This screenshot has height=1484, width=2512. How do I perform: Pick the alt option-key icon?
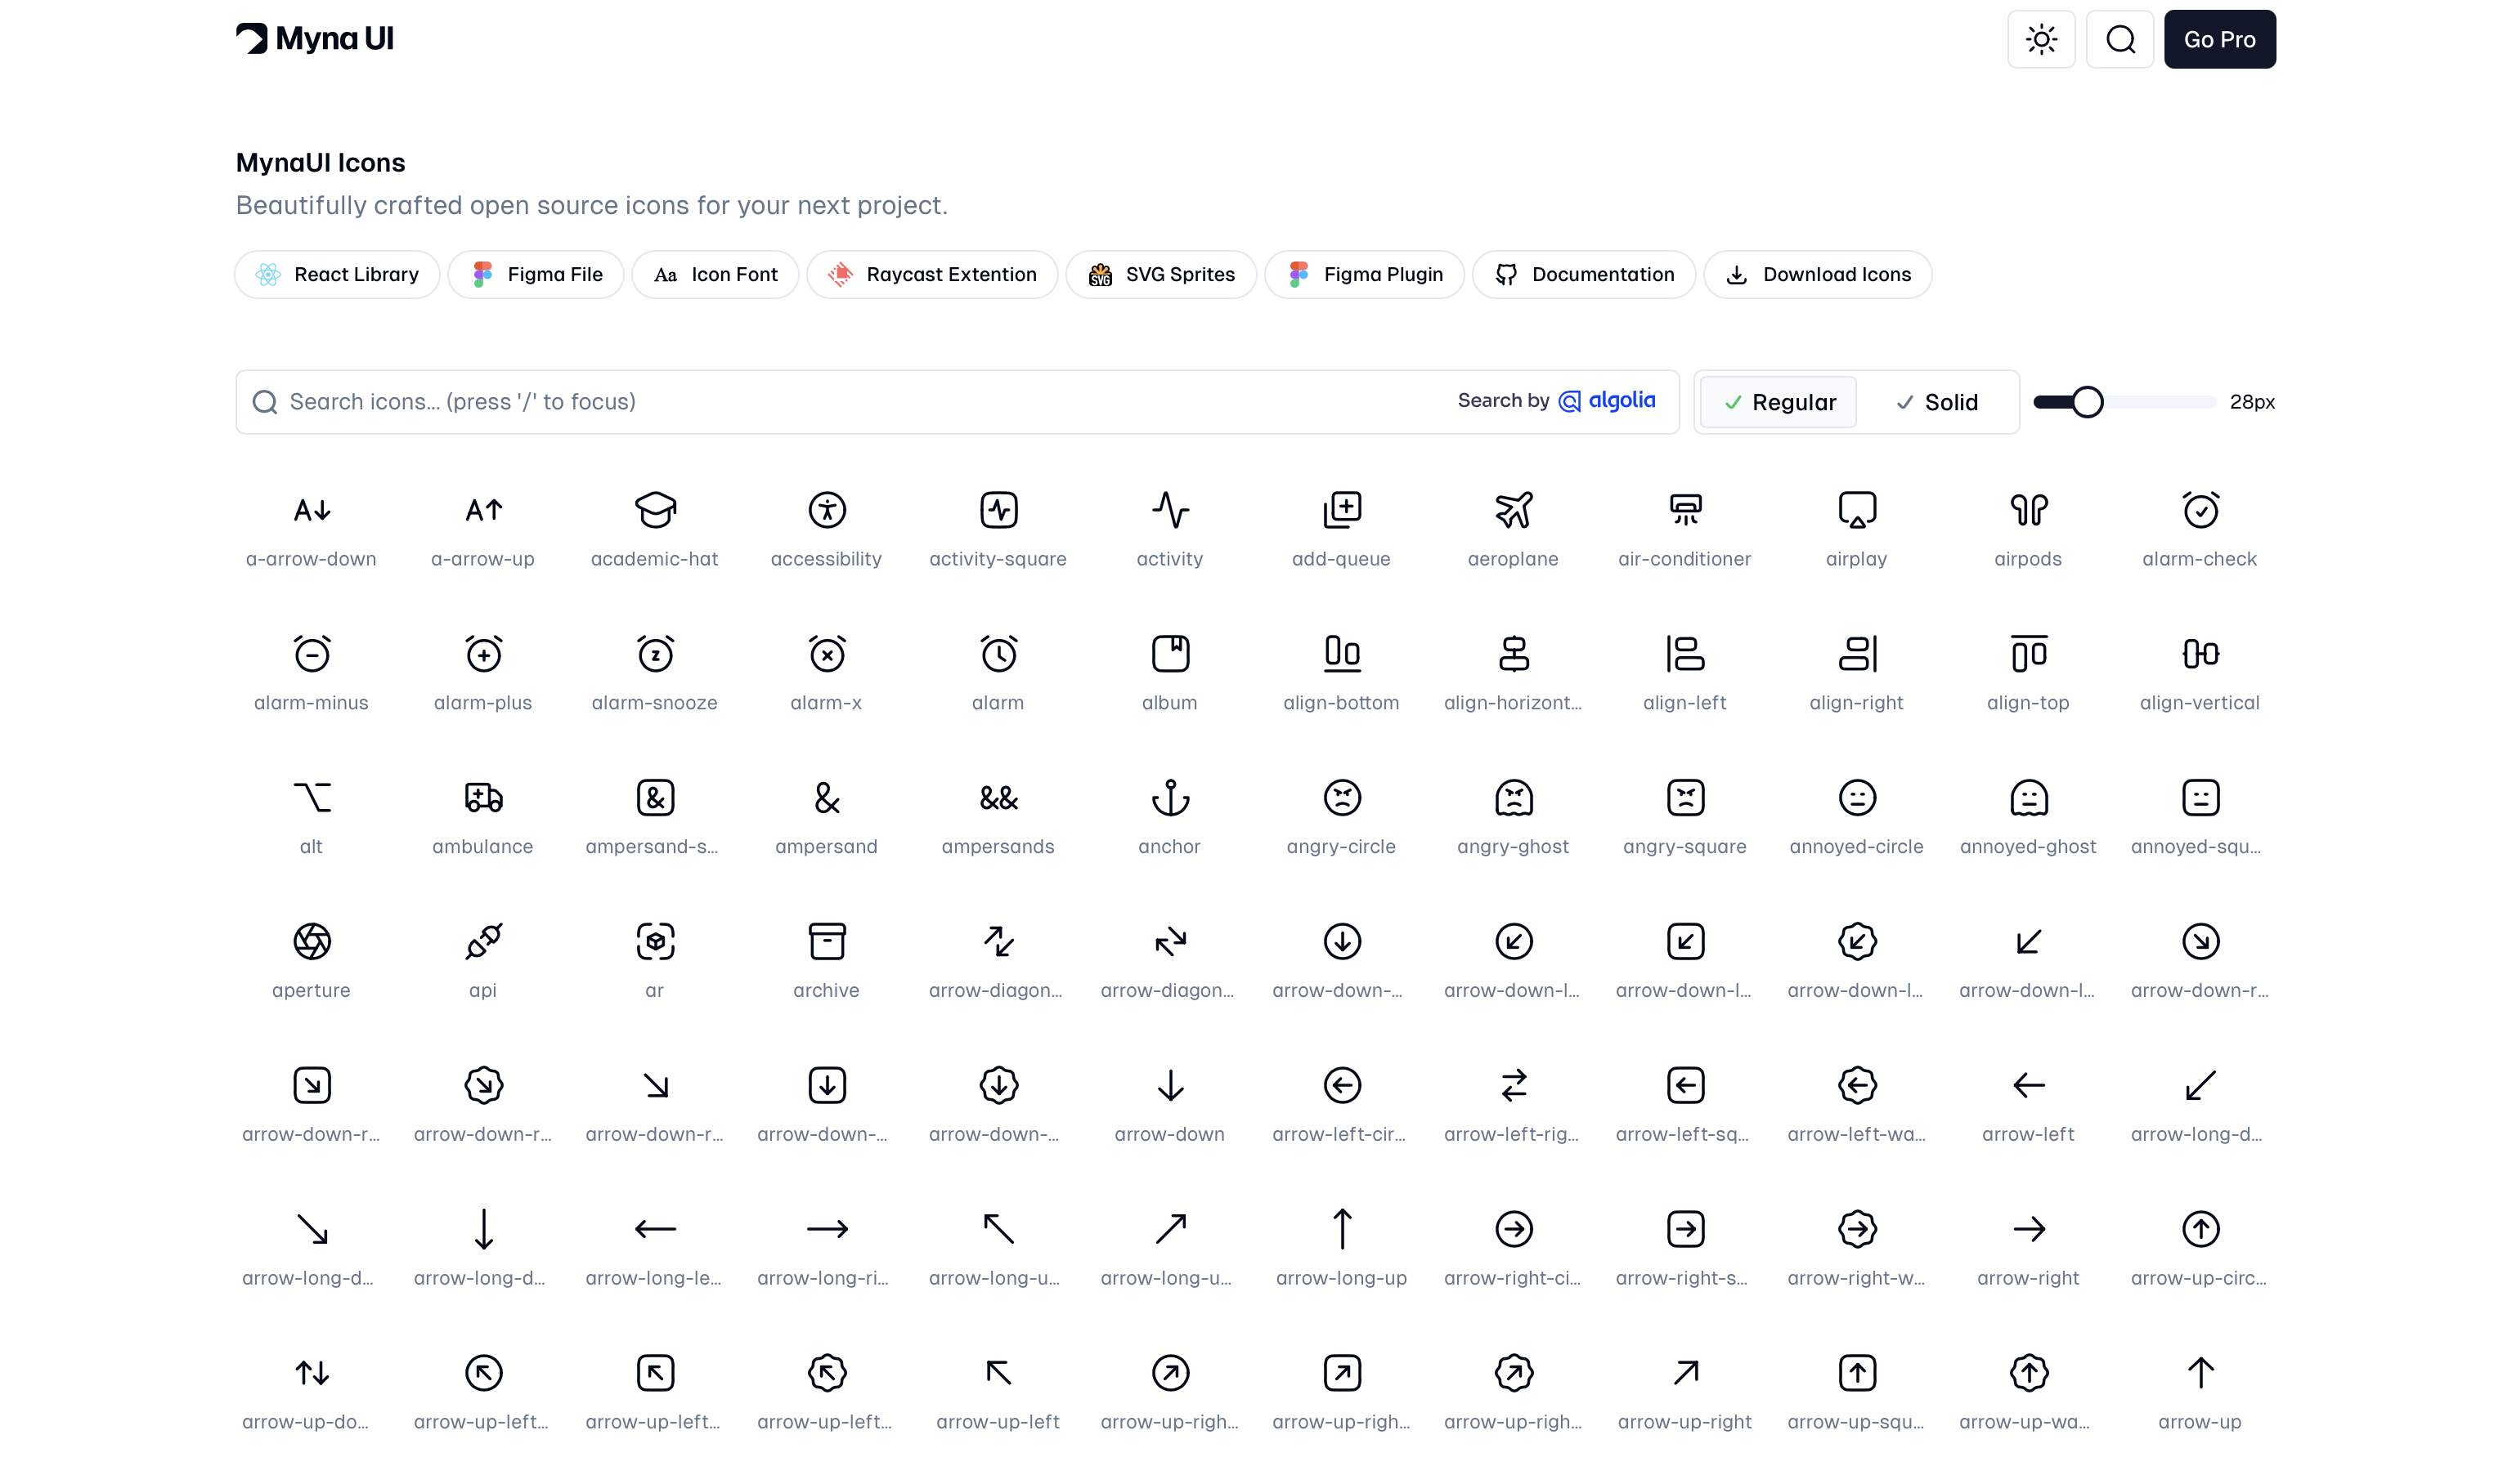point(311,798)
